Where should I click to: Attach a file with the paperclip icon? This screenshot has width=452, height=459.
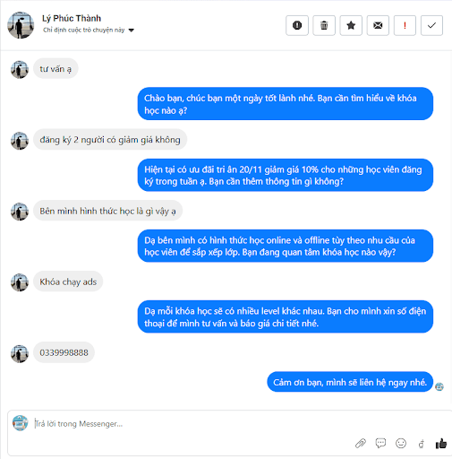pos(361,443)
